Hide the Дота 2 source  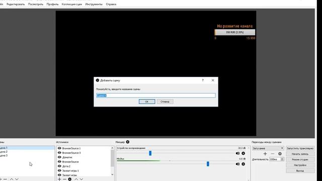(x=59, y=166)
